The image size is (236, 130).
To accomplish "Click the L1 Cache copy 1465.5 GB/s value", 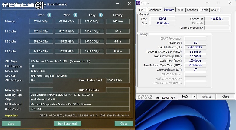I will point(92,31).
